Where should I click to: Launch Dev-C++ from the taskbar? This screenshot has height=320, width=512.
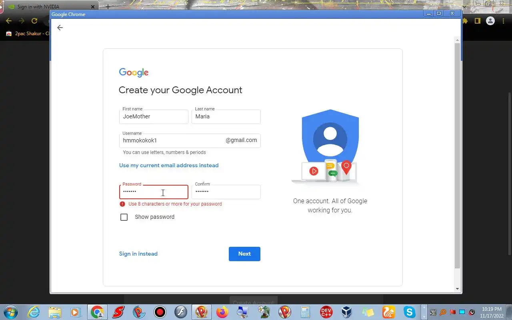pos(326,312)
